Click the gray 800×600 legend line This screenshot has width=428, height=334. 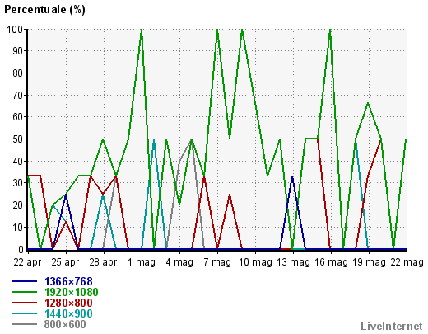(x=24, y=324)
